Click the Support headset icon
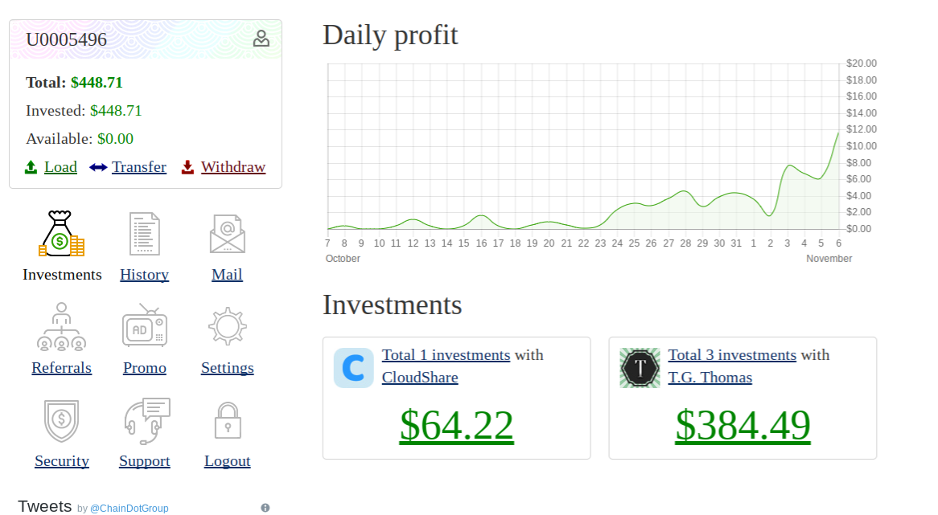 pyautogui.click(x=146, y=420)
